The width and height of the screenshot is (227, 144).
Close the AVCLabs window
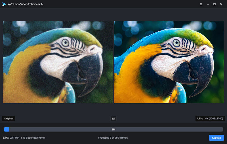tap(221, 4)
